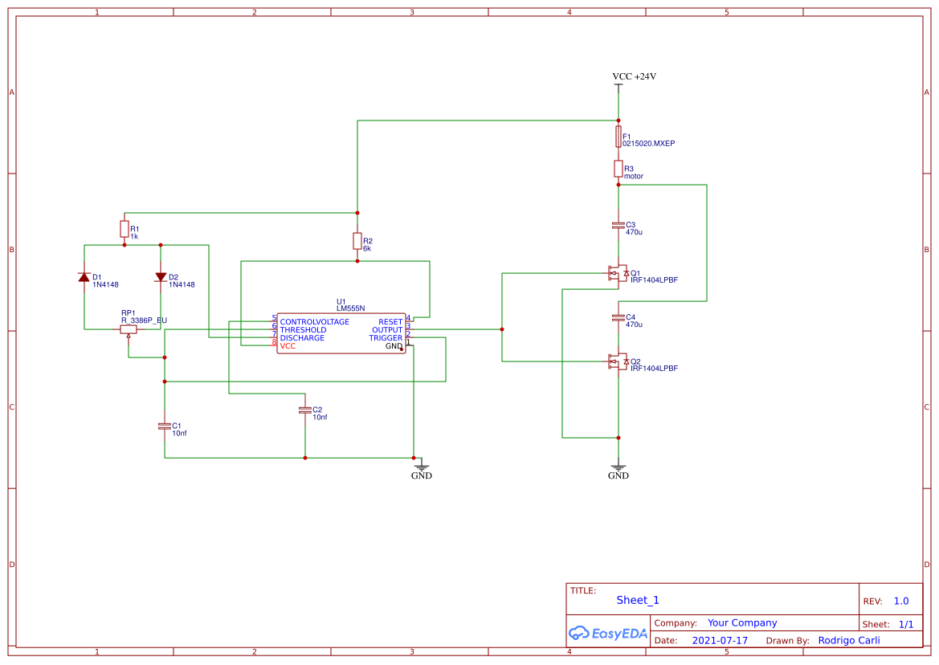939x665 pixels.
Task: Select fuse F1 0215020.MXEP symbol
Action: (618, 137)
